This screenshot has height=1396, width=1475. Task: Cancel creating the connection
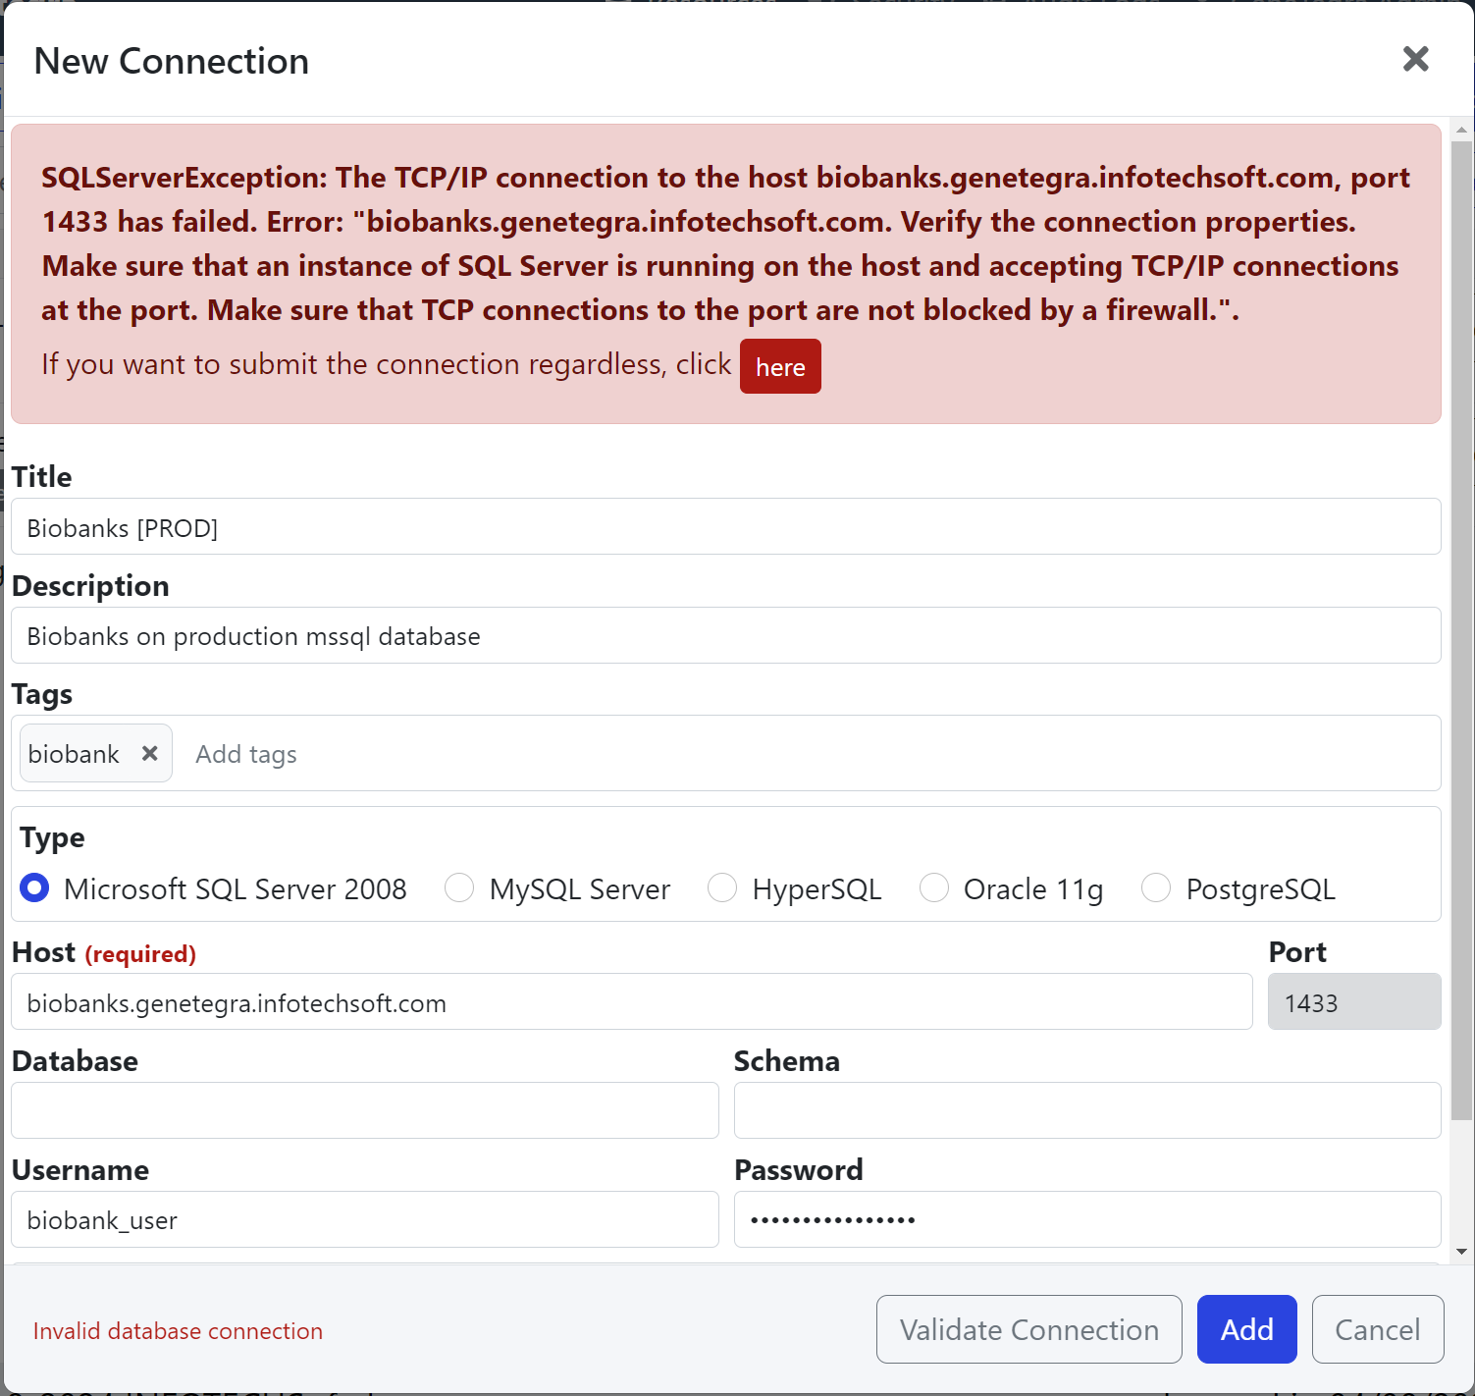(x=1378, y=1329)
